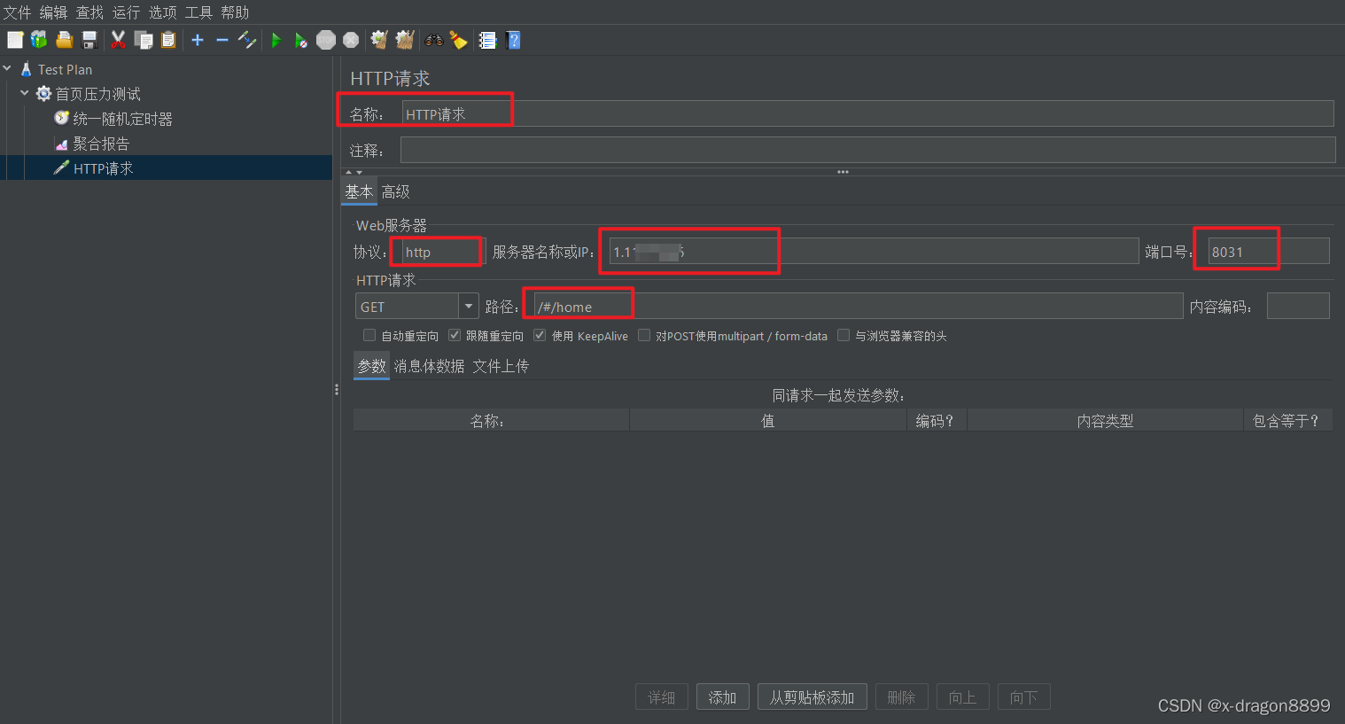The image size is (1345, 724).
Task: Click the Paste clipboard icon
Action: point(168,40)
